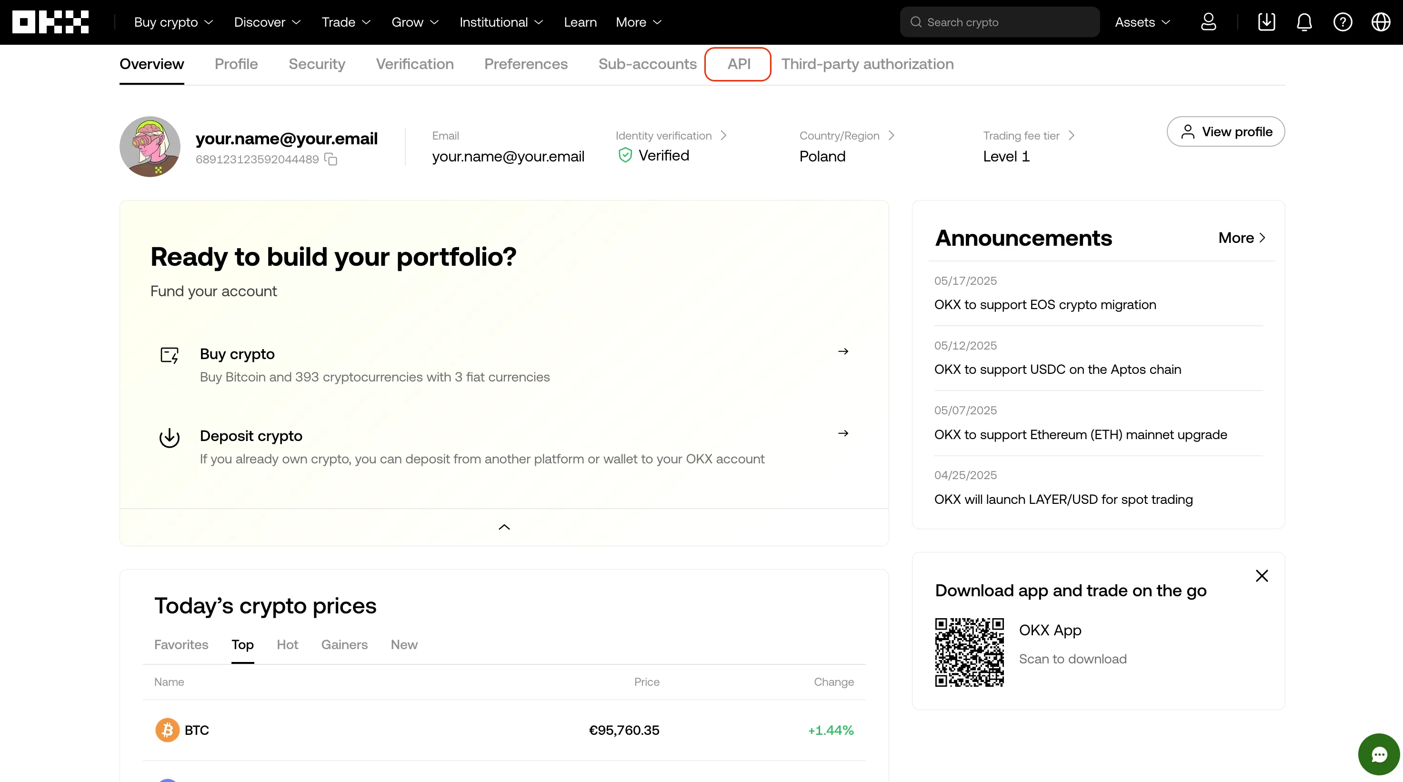Open the user account icon in header

tap(1208, 22)
